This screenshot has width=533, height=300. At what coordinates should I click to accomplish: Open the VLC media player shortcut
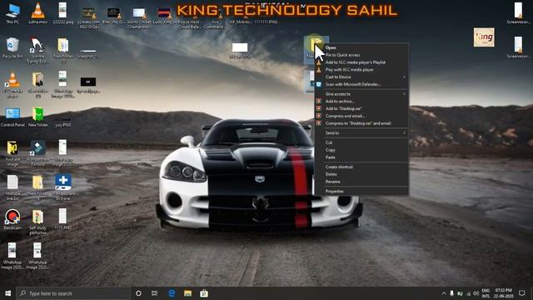(x=12, y=85)
